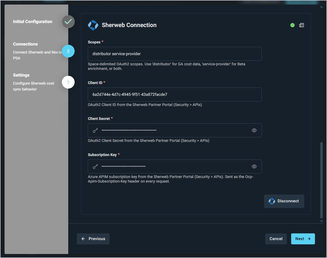Screen dimensions: 327x258
Task: Go back with the Previous button
Action: pyautogui.click(x=93, y=239)
